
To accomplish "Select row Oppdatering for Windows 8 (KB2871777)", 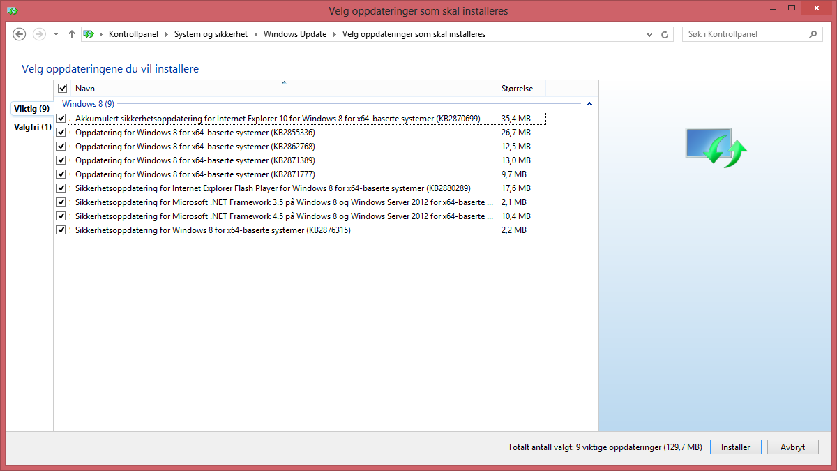I will coord(195,174).
